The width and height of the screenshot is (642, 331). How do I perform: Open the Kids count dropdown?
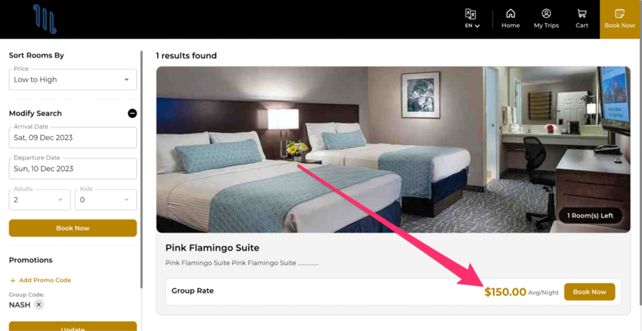pyautogui.click(x=105, y=200)
